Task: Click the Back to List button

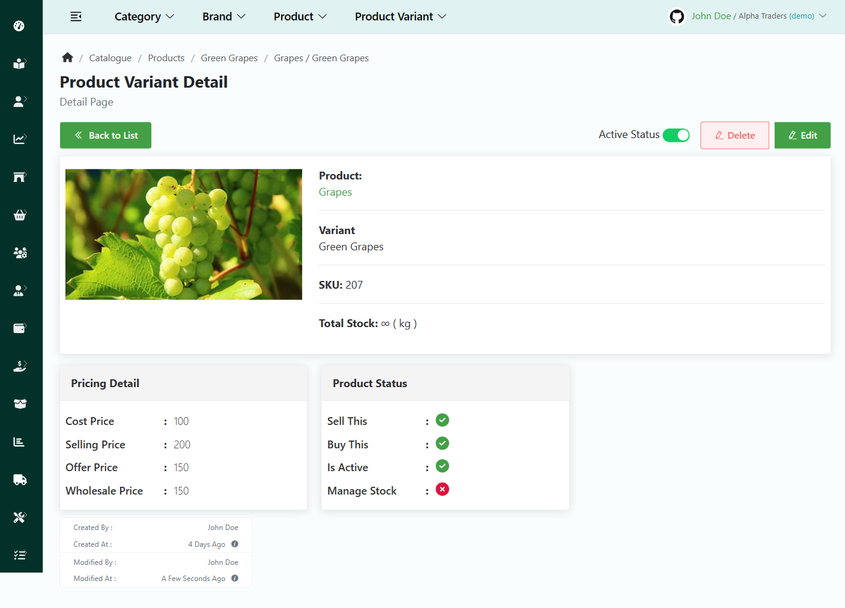Action: click(106, 135)
